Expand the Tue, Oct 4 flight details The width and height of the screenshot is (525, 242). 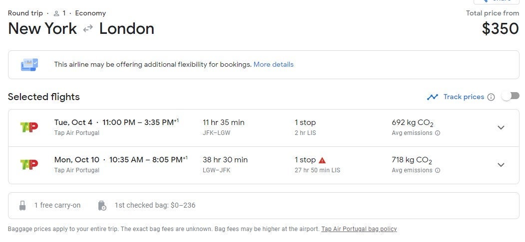tap(501, 127)
